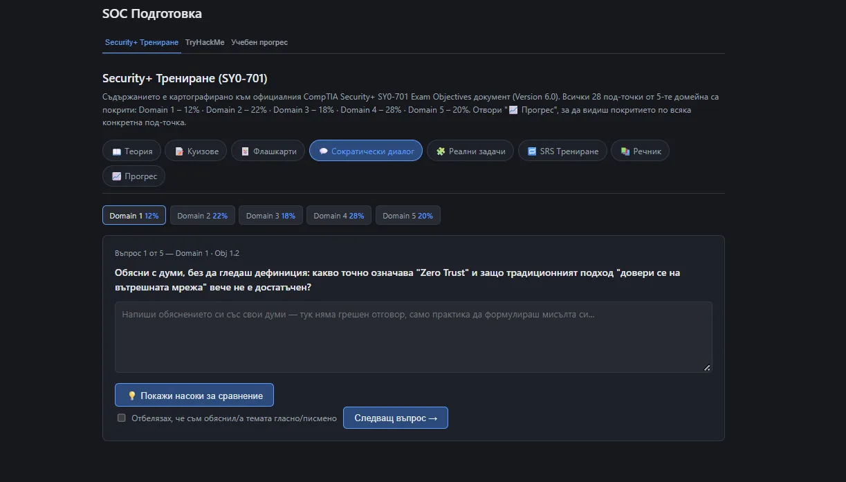Viewport: 846px width, 482px height.
Task: Switch to the Security+ Трениране tab
Action: (142, 42)
